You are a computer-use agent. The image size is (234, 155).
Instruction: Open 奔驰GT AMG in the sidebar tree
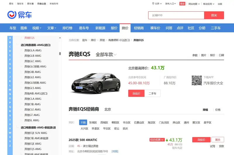pos(32,115)
